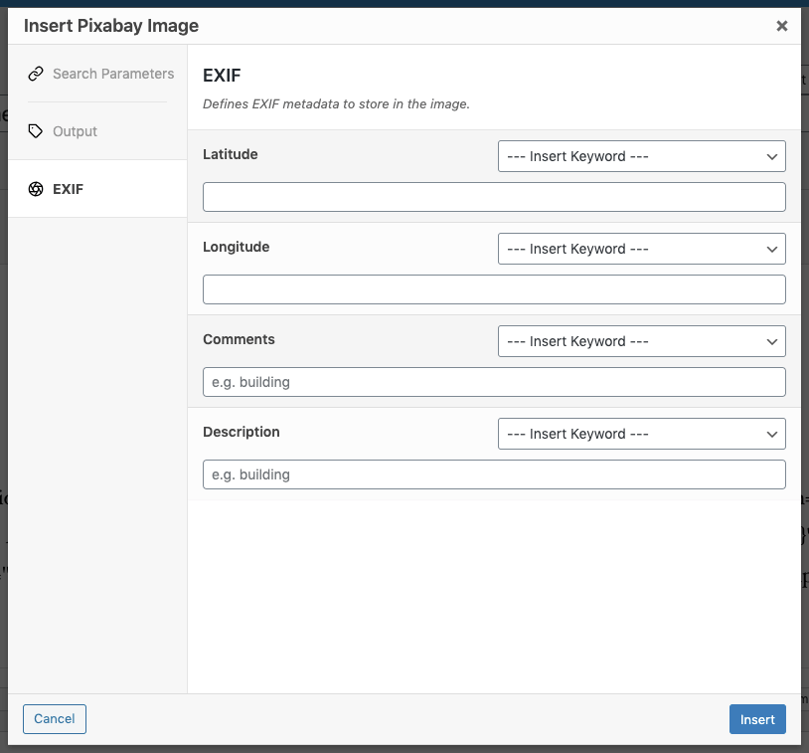Click the Cancel button
Viewport: 809px width, 753px height.
point(55,719)
